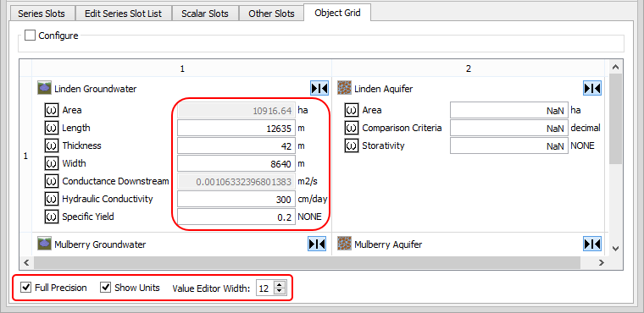Collapse Linden Groundwater with its arrow button

pos(319,88)
